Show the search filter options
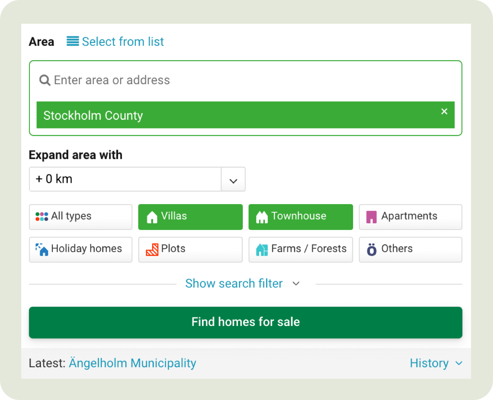 tap(234, 283)
